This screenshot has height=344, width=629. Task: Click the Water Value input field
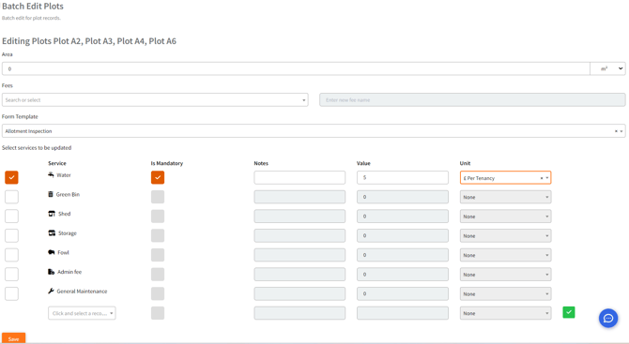click(x=403, y=177)
